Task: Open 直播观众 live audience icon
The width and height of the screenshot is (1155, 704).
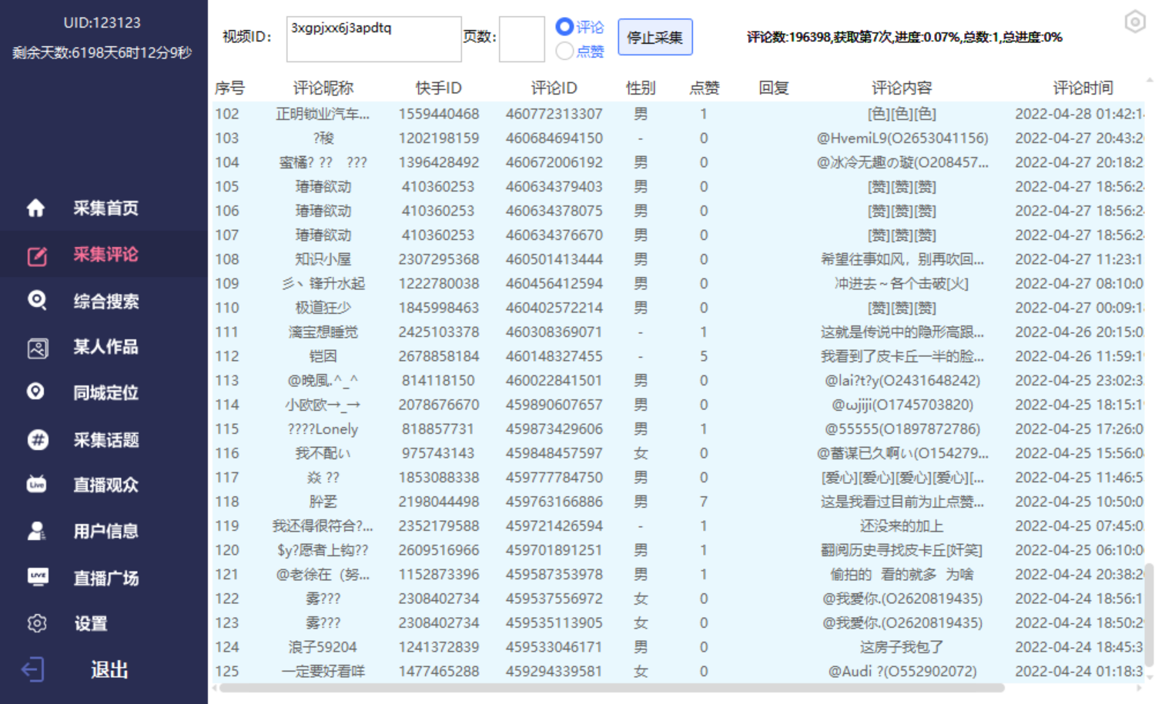Action: pos(36,485)
